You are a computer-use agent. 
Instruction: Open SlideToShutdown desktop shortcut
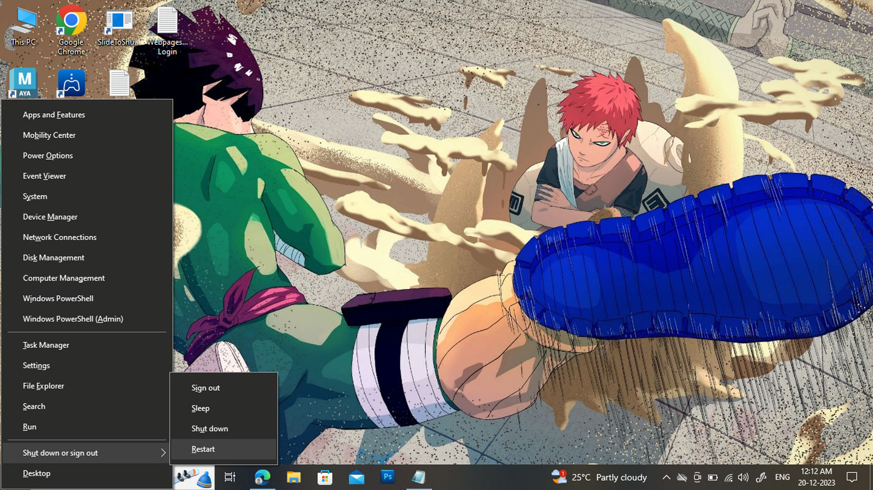coord(118,28)
